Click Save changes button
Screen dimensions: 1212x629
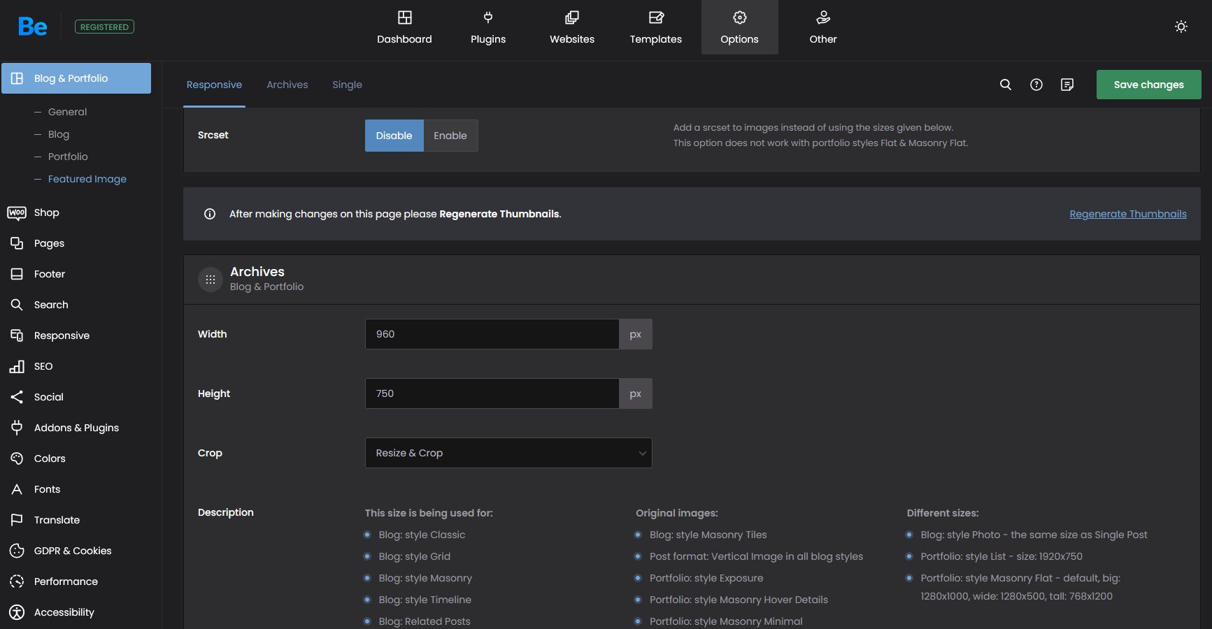click(x=1149, y=85)
